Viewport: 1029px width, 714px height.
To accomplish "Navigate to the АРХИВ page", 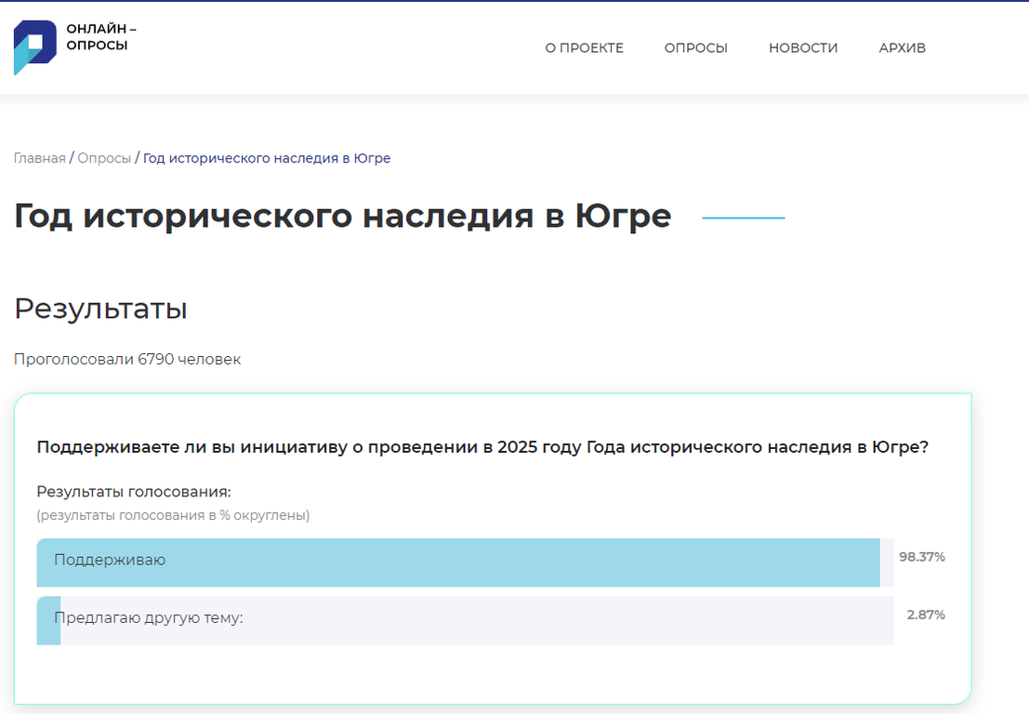I will 902,48.
